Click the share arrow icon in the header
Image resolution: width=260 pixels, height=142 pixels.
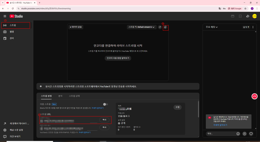pos(248,16)
